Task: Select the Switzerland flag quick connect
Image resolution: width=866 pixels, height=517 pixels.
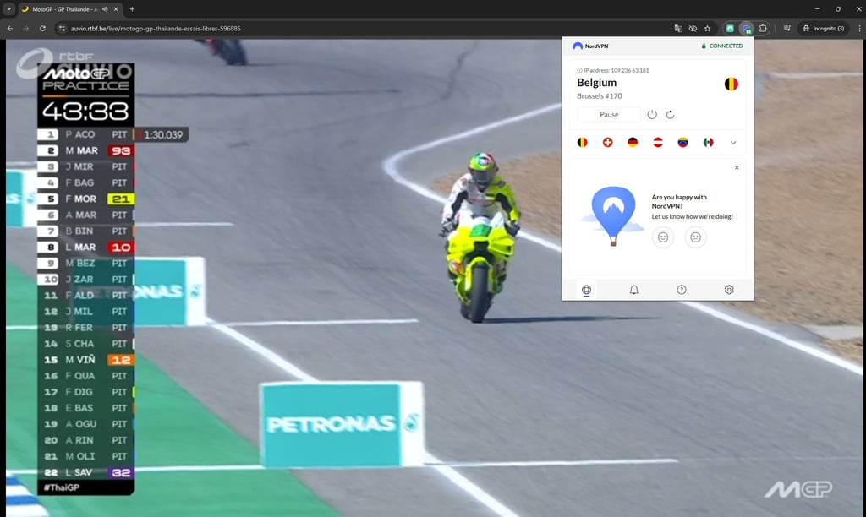Action: 607,143
